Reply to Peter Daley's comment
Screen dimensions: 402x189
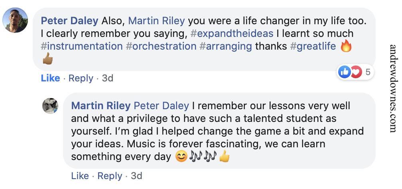tap(81, 78)
